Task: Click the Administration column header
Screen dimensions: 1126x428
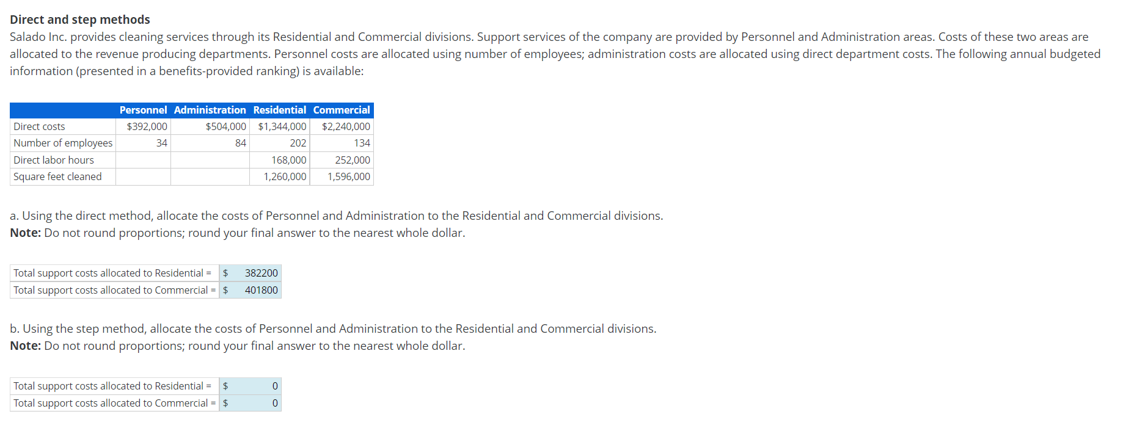Action: [x=210, y=110]
